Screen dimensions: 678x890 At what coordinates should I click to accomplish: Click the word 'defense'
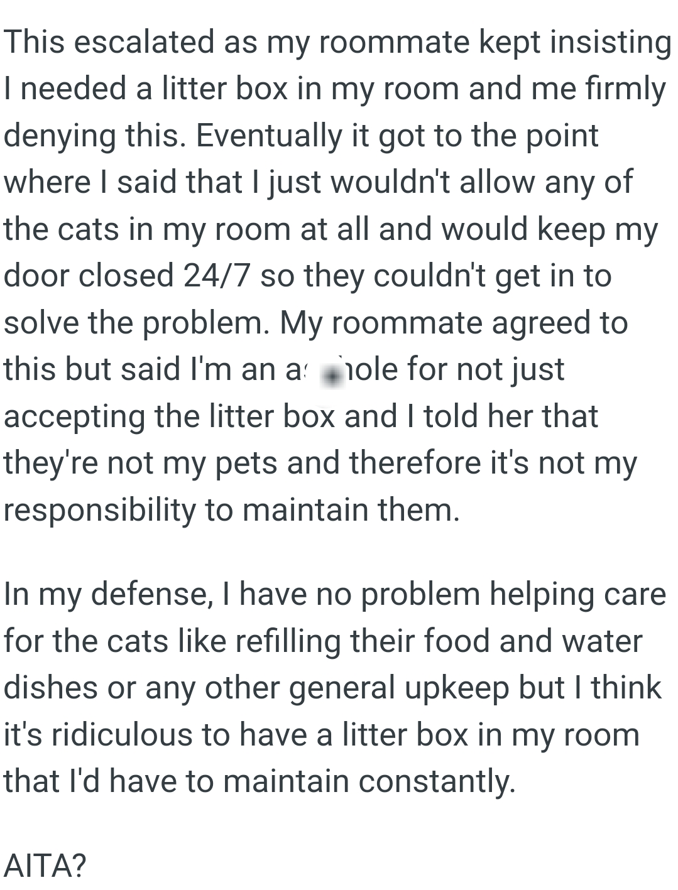149,594
